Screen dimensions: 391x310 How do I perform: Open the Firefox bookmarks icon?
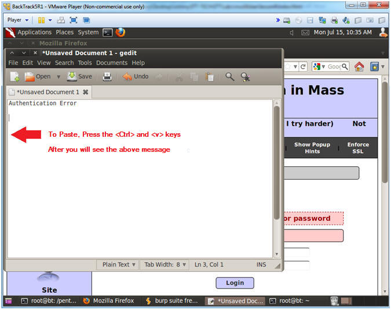pyautogui.click(x=374, y=67)
